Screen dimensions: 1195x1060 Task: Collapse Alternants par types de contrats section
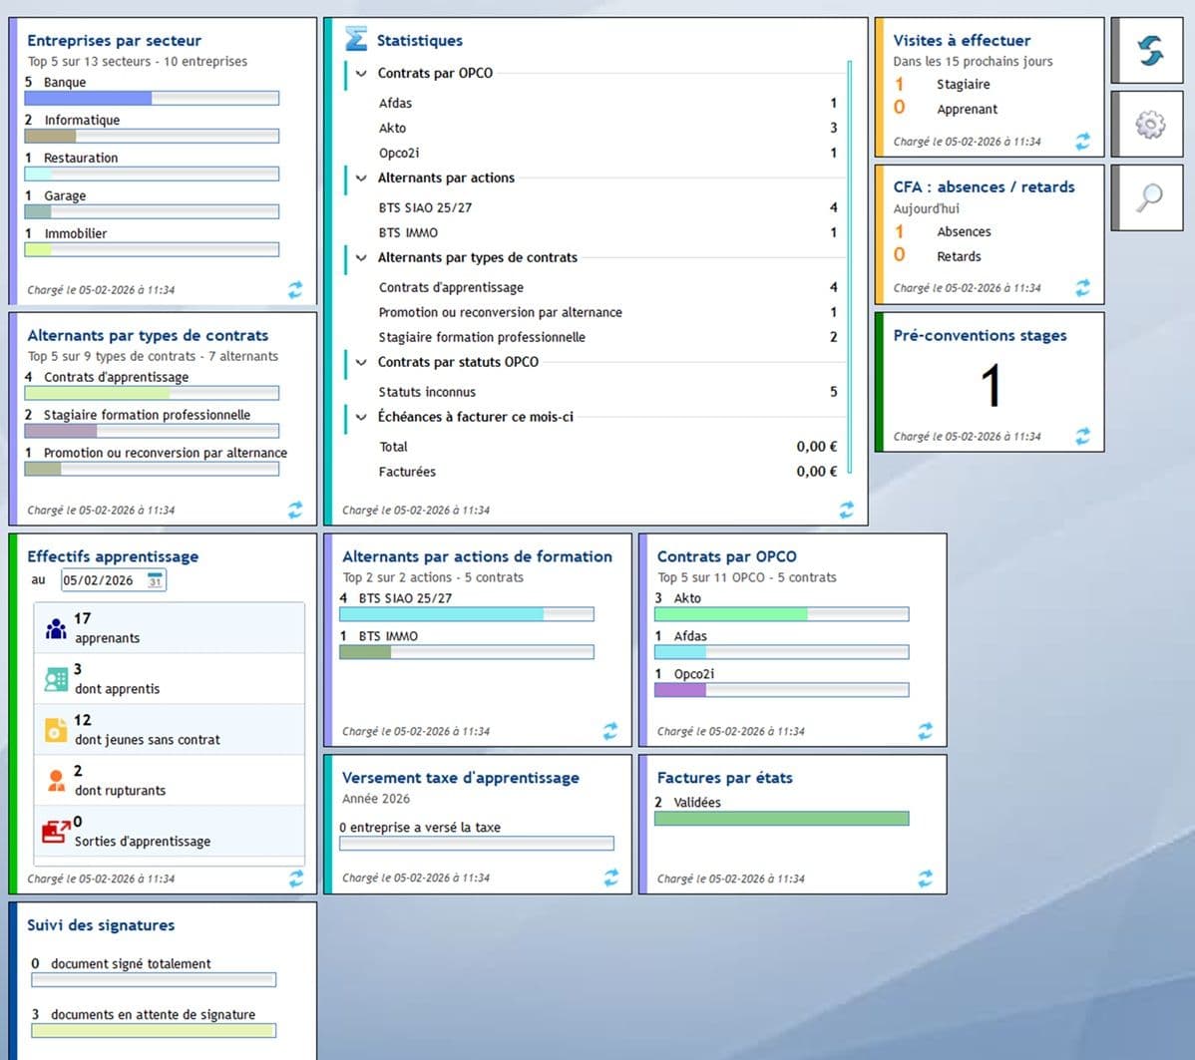pos(361,257)
